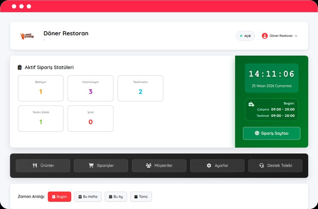318x209 pixels.
Task: Open Destek Talebi menu
Action: pyautogui.click(x=275, y=165)
